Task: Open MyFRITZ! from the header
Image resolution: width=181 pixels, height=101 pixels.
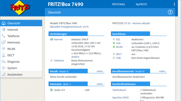Action: point(141,4)
